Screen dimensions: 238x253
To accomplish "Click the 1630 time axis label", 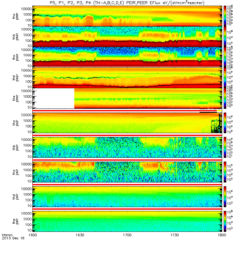I will [80, 235].
